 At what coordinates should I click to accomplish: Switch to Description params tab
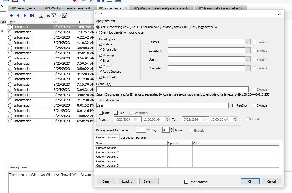click(x=133, y=138)
